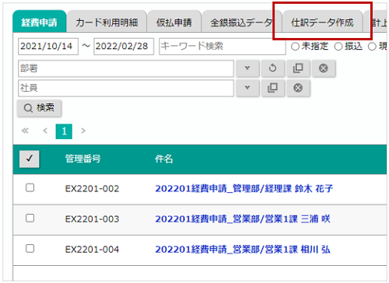Viewport: 389px width, 283px height.
Task: Click the cell EX2201-002
Action: (x=92, y=189)
